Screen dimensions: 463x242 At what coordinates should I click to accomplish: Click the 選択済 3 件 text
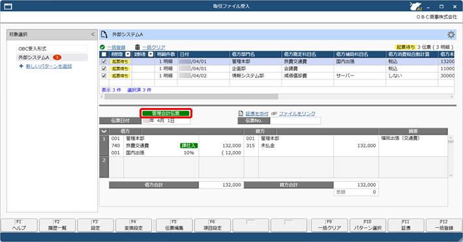point(139,90)
